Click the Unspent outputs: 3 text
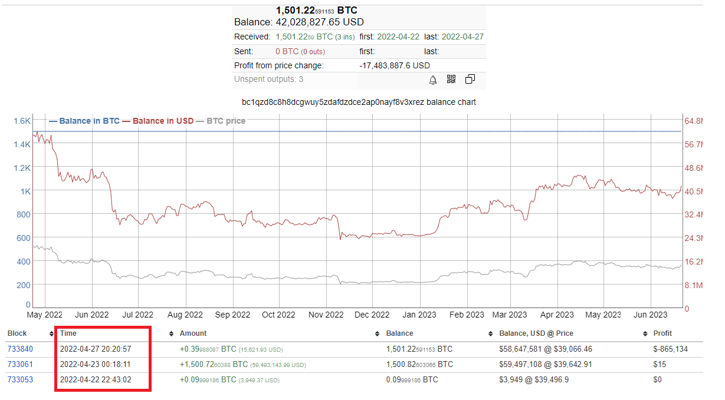 coord(268,80)
